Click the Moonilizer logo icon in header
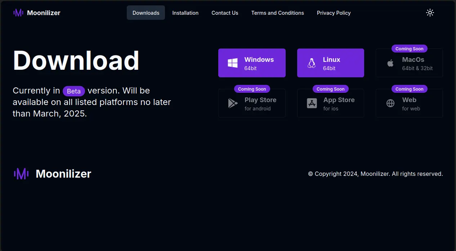The width and height of the screenshot is (456, 251). [x=18, y=13]
